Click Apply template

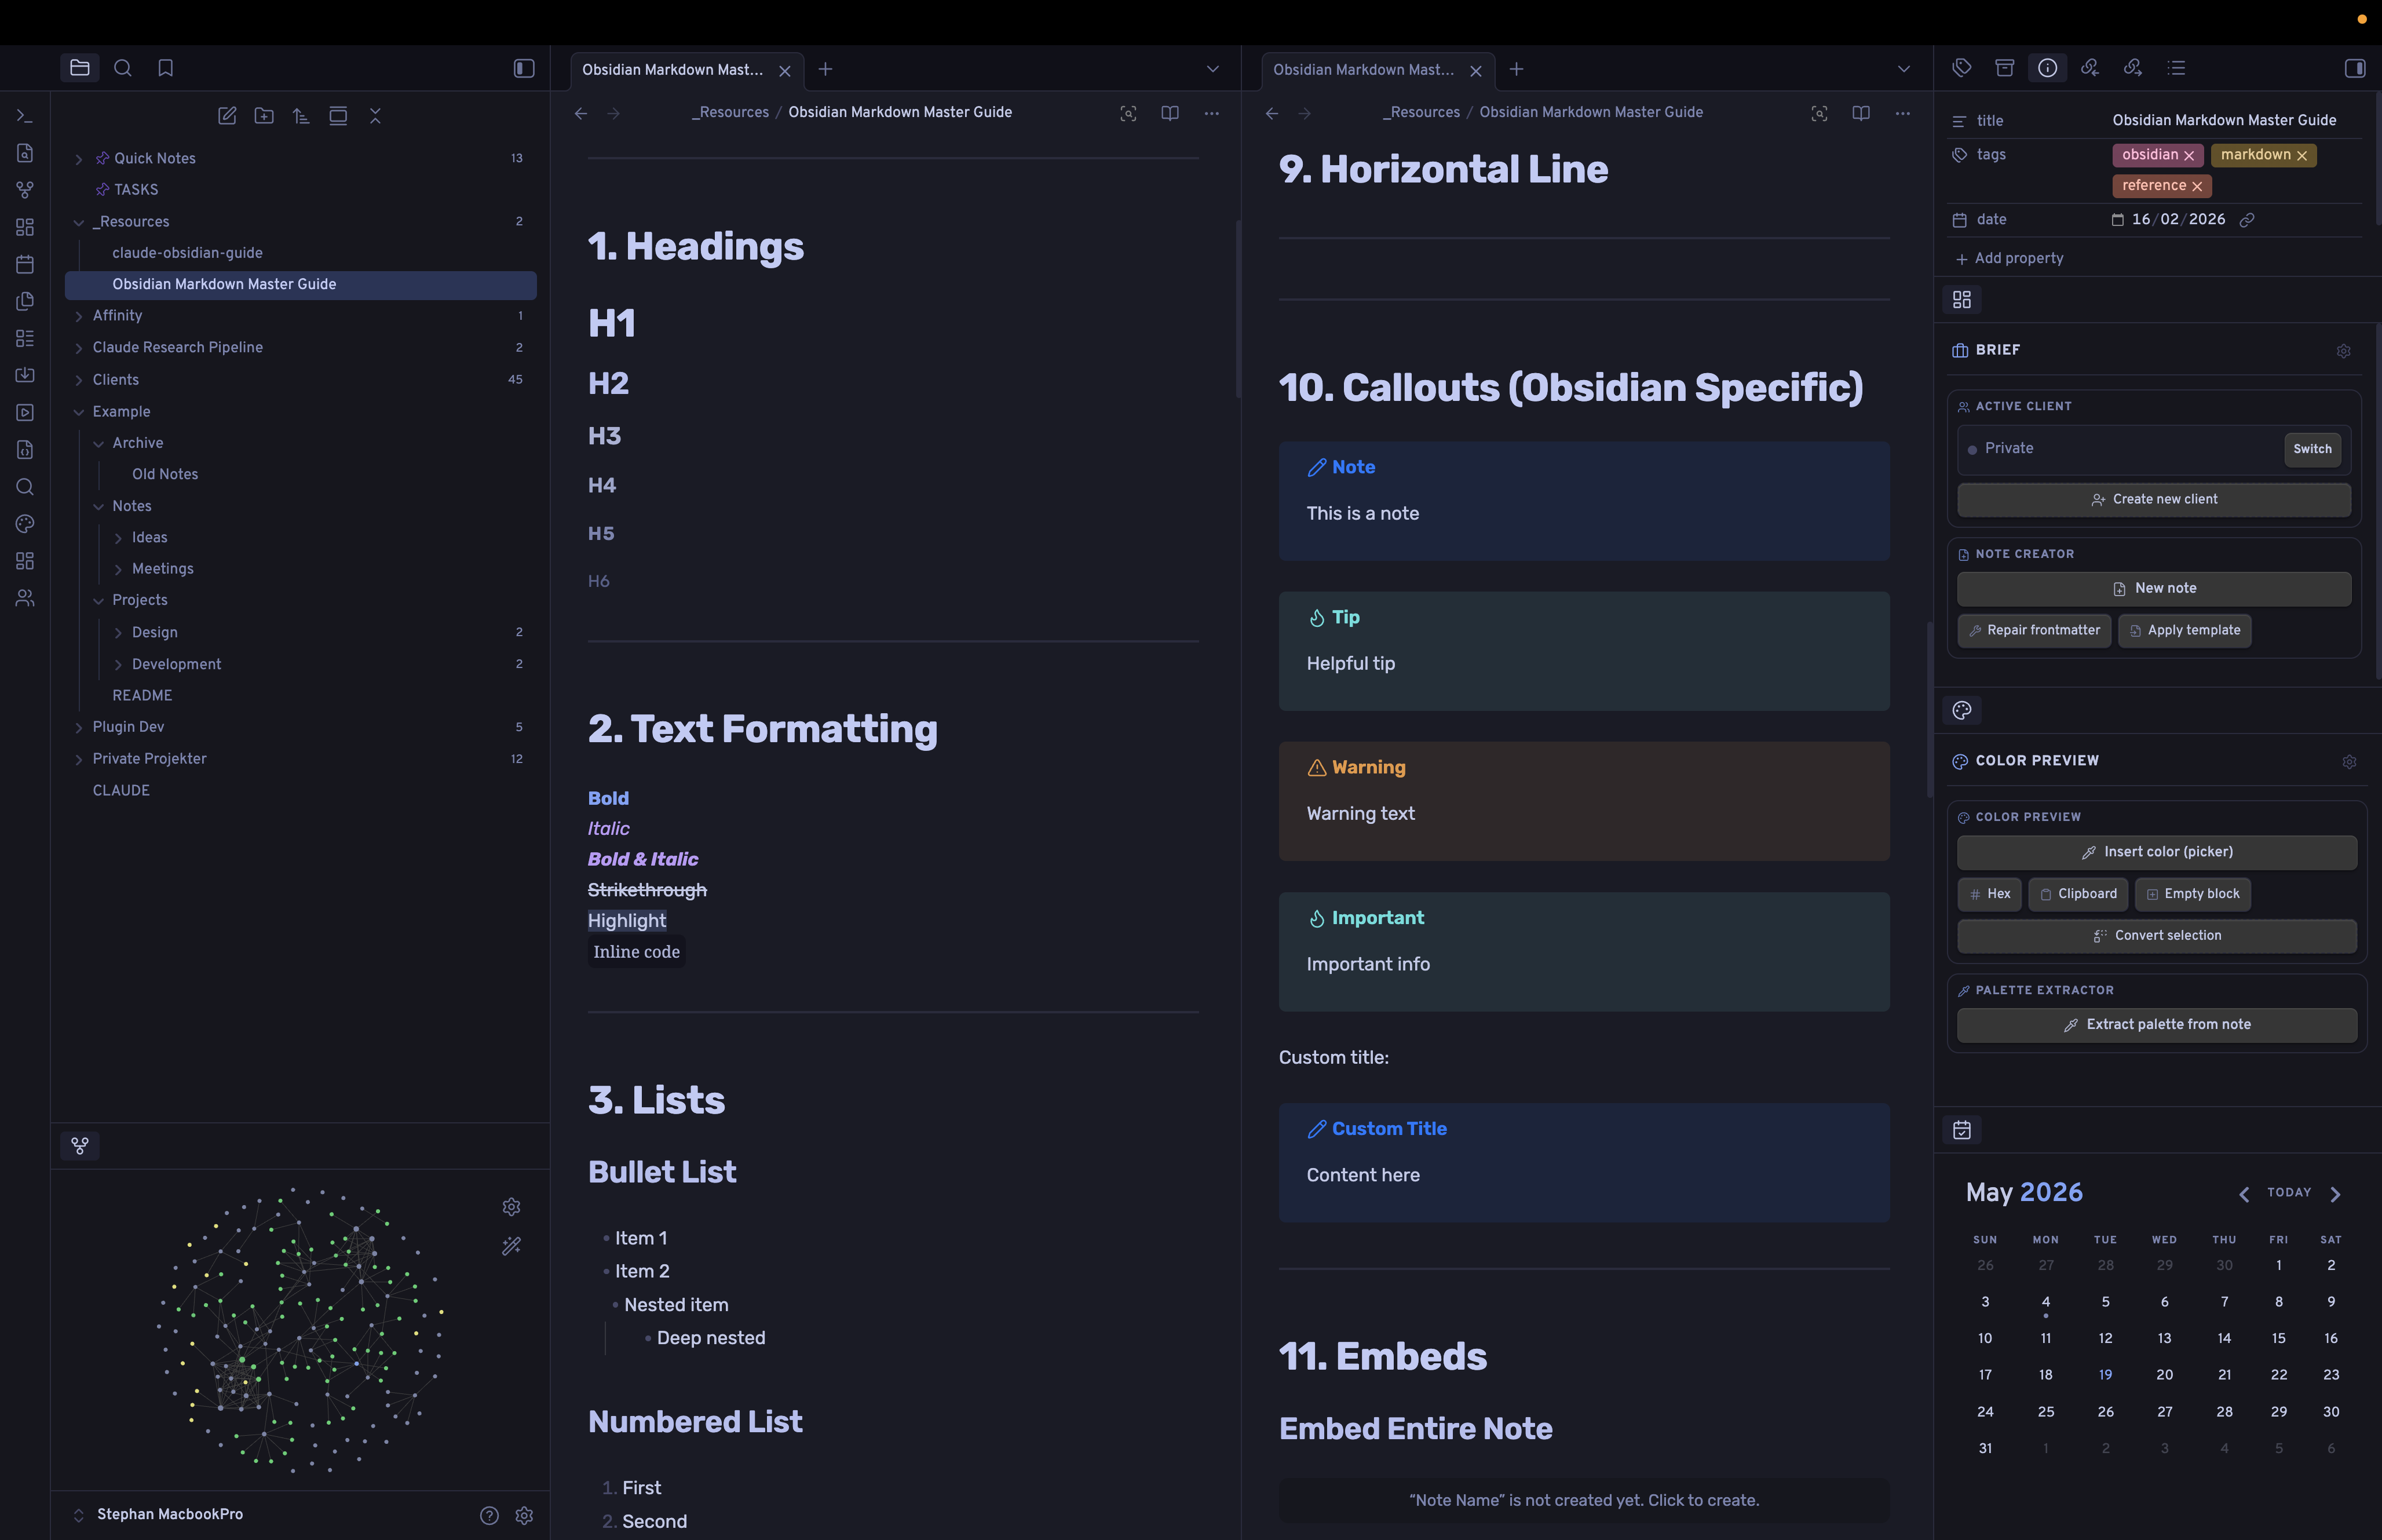click(2184, 631)
